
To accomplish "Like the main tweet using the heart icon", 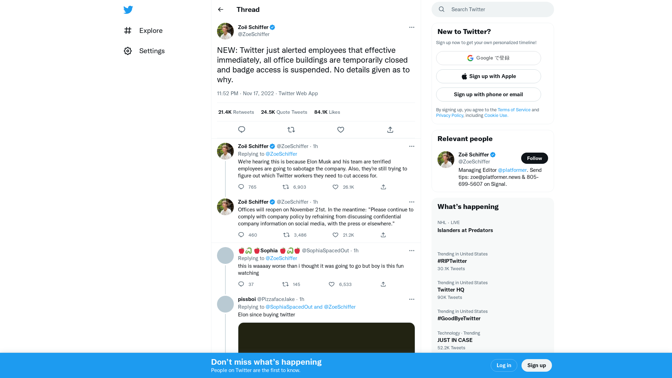I will pyautogui.click(x=341, y=129).
